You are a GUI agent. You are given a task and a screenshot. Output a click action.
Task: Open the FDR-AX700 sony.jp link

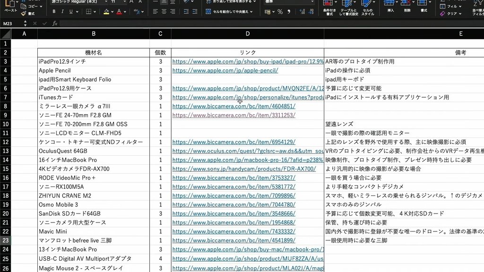pos(244,169)
